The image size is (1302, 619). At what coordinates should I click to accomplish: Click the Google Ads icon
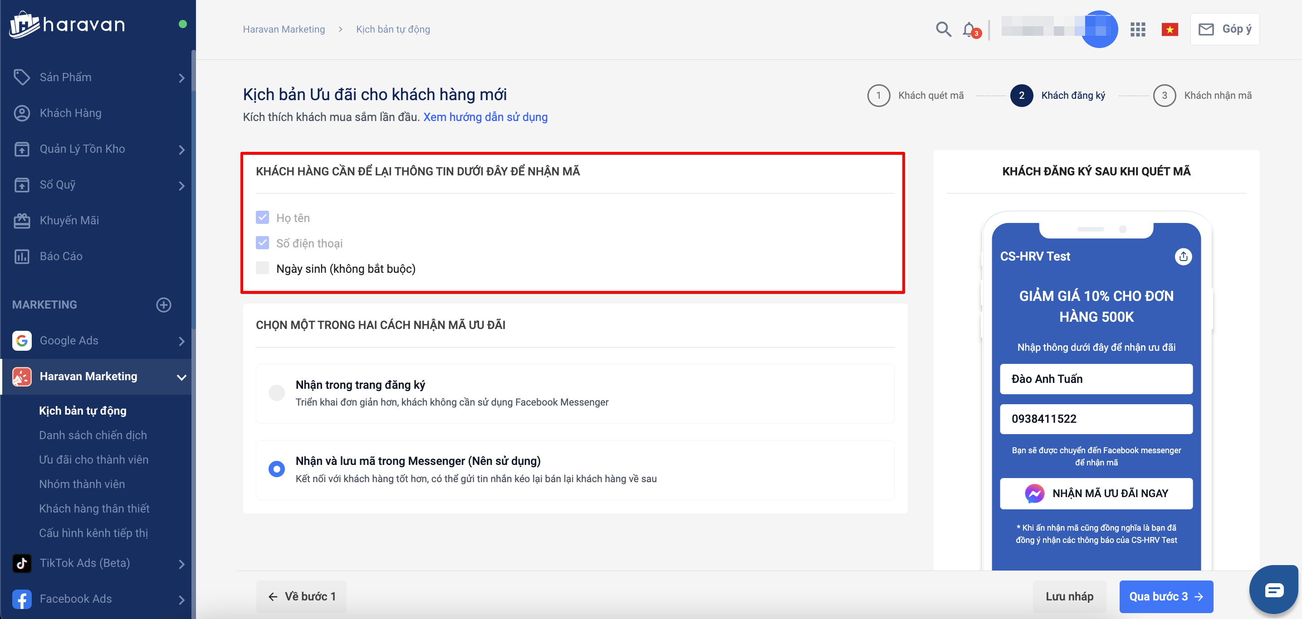tap(22, 341)
